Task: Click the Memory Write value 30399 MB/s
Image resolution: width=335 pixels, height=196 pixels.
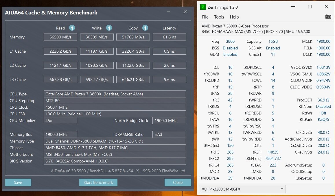Action: click(97, 37)
